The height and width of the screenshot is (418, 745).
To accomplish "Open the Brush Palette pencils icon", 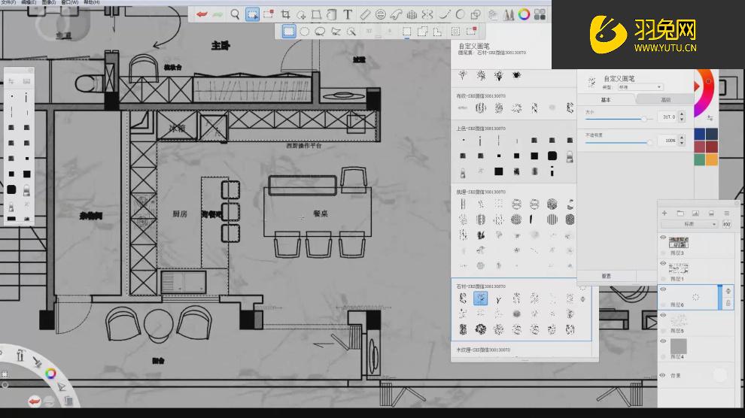I will 509,15.
